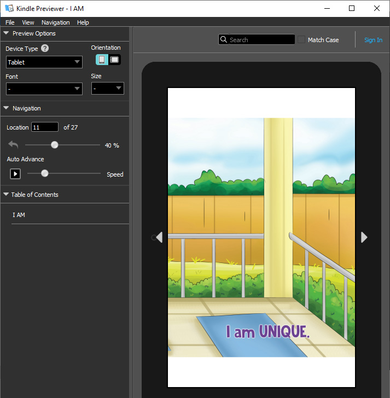Open the View menu

[x=28, y=22]
